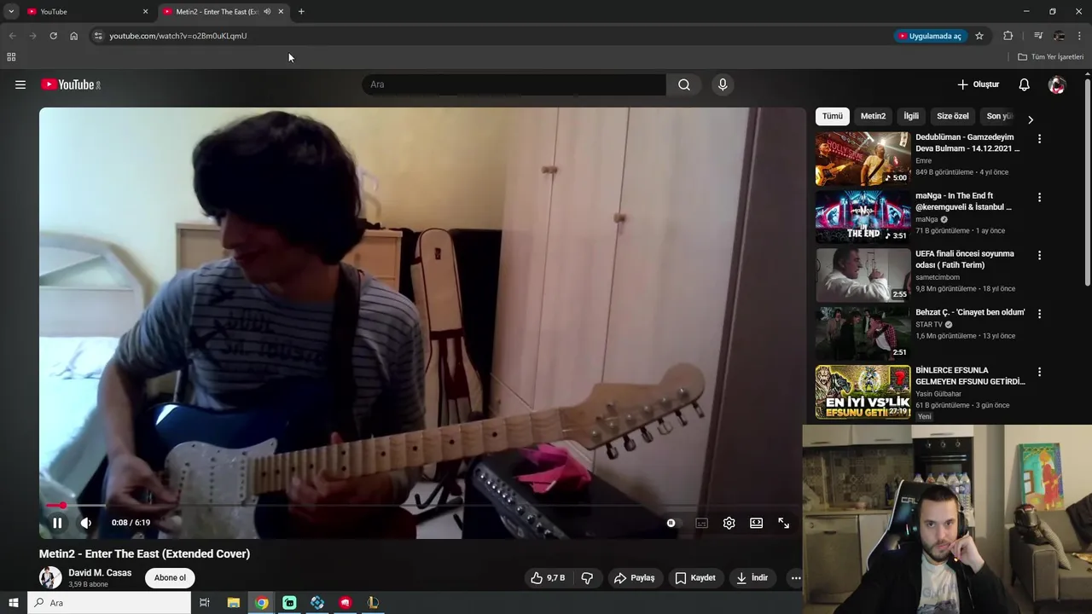Open UEFA finali Fatih Terim thumbnail
Screen dimensions: 1092x614
[863, 275]
